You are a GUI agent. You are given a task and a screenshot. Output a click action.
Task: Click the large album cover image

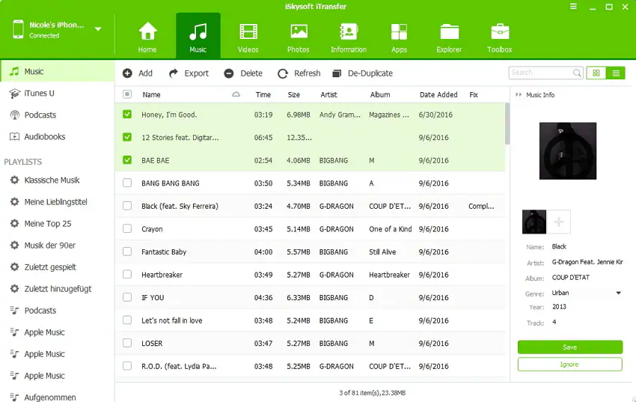[x=567, y=151]
